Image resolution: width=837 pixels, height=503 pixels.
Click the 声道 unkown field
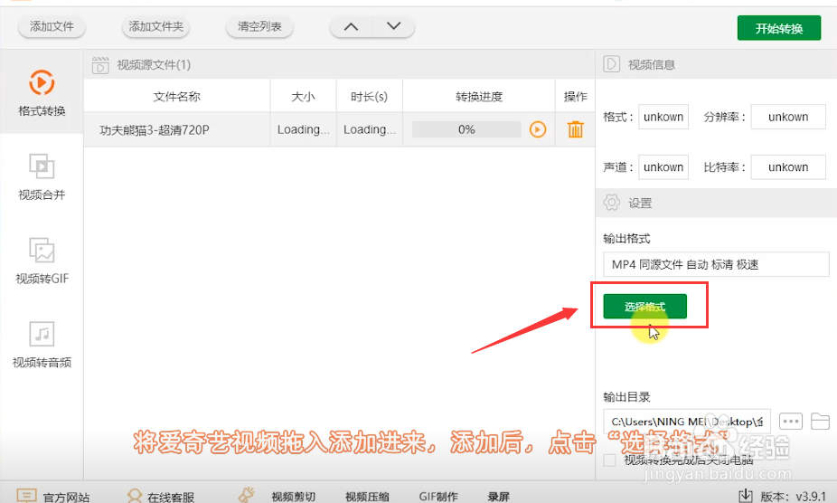click(663, 167)
